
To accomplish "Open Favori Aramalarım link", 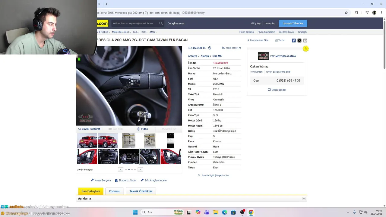I will (266, 32).
